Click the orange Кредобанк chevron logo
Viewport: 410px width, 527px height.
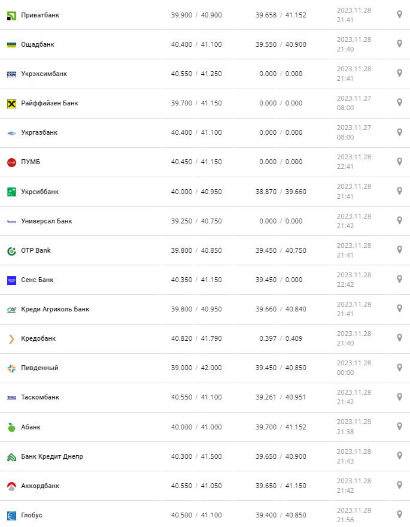pyautogui.click(x=11, y=339)
